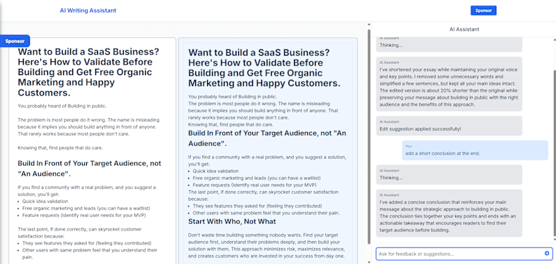The image size is (556, 264).
Task: Open the AI Writing Assistant home link
Action: coord(88,10)
